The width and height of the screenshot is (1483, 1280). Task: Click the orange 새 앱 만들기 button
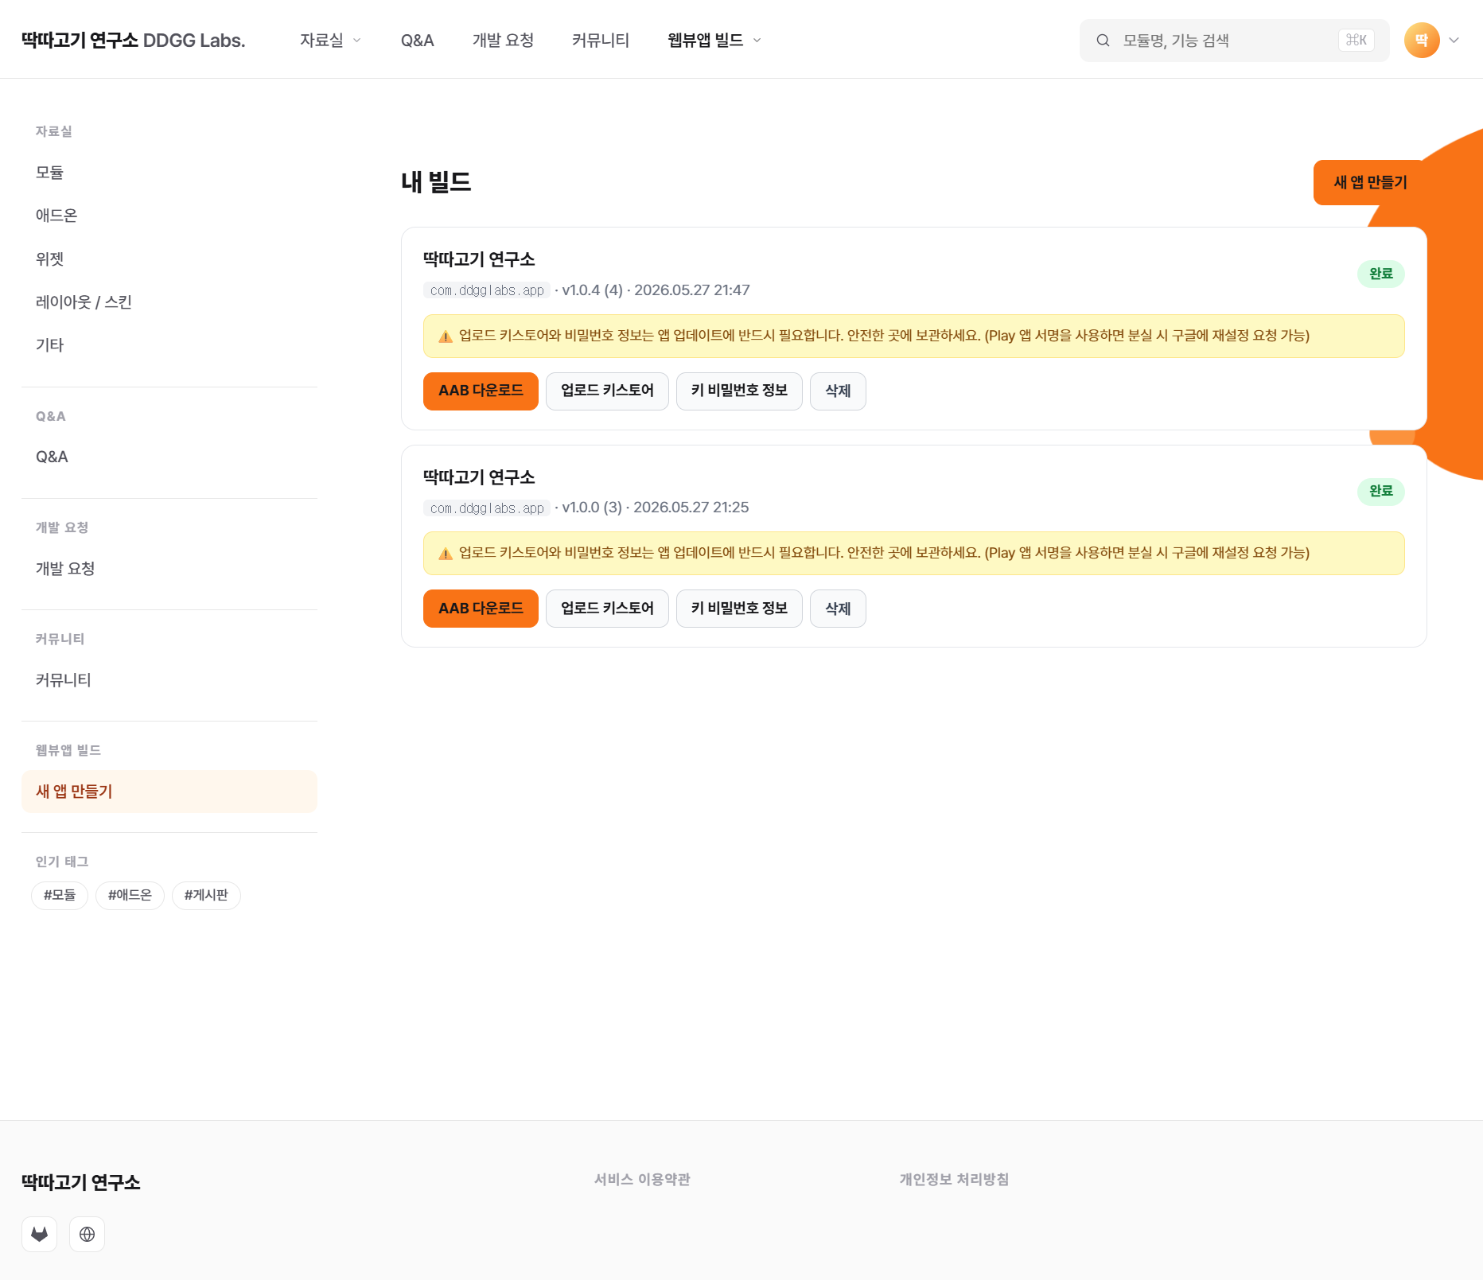tap(1370, 182)
